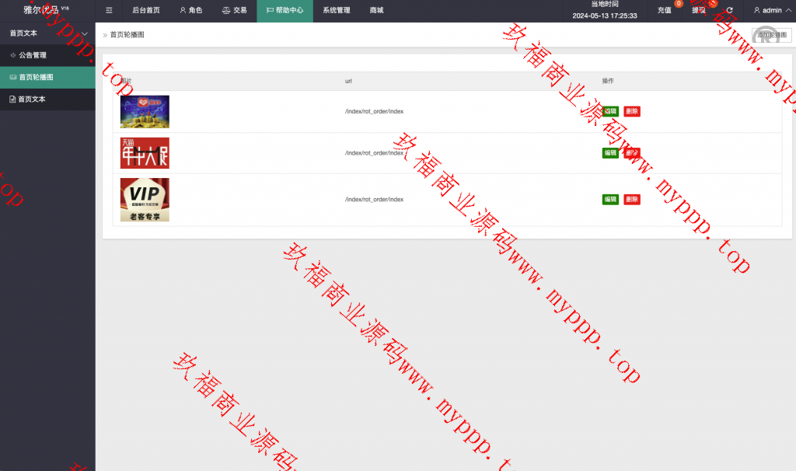Delete the VIP carousel image row
The image size is (796, 471).
tap(632, 200)
